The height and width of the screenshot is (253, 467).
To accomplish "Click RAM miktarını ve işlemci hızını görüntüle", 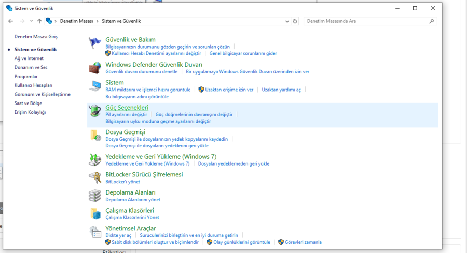I will coord(148,90).
